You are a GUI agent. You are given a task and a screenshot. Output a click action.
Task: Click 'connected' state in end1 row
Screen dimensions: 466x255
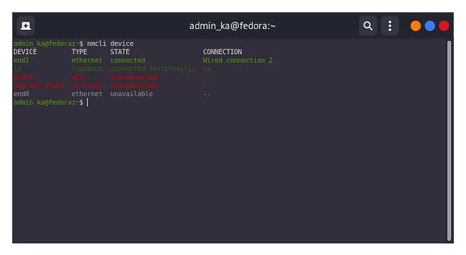[x=128, y=60]
